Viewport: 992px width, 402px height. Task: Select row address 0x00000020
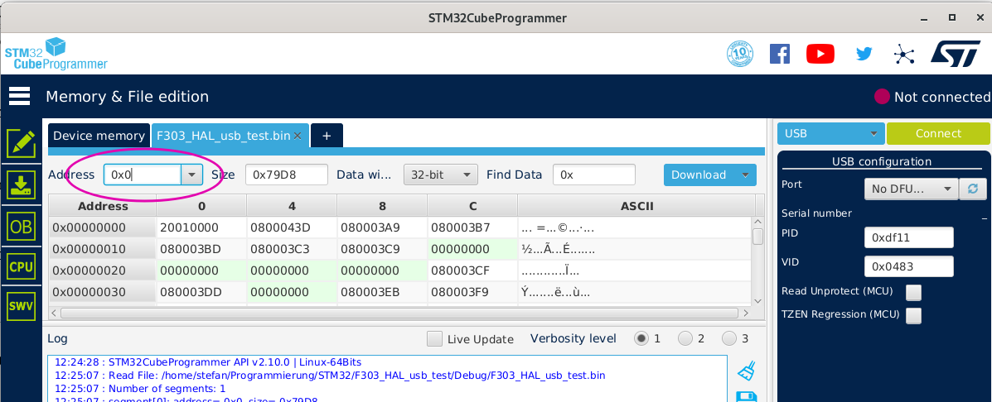pyautogui.click(x=103, y=270)
